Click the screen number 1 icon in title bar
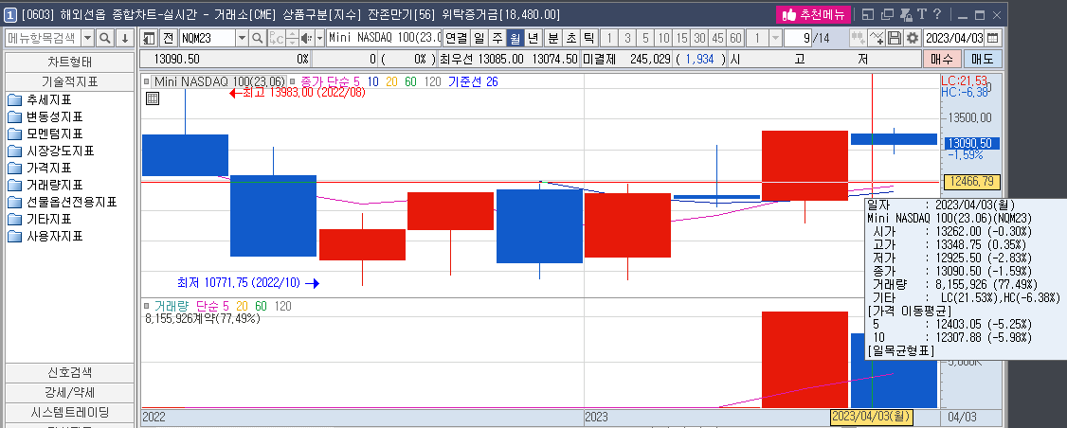Screen dimensions: 1067x428 point(10,14)
